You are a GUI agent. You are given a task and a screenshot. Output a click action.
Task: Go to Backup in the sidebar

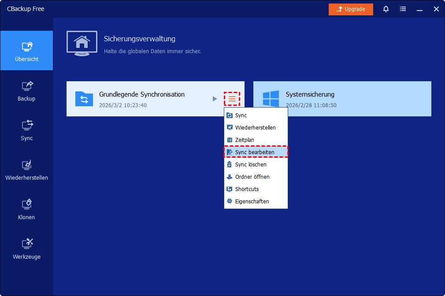(x=26, y=90)
